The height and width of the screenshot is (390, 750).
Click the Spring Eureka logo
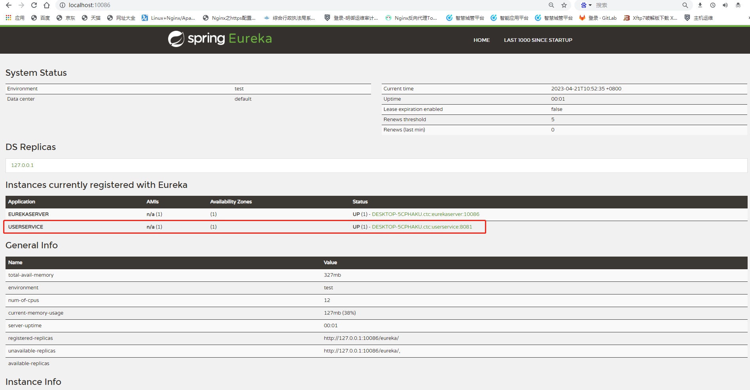(220, 39)
